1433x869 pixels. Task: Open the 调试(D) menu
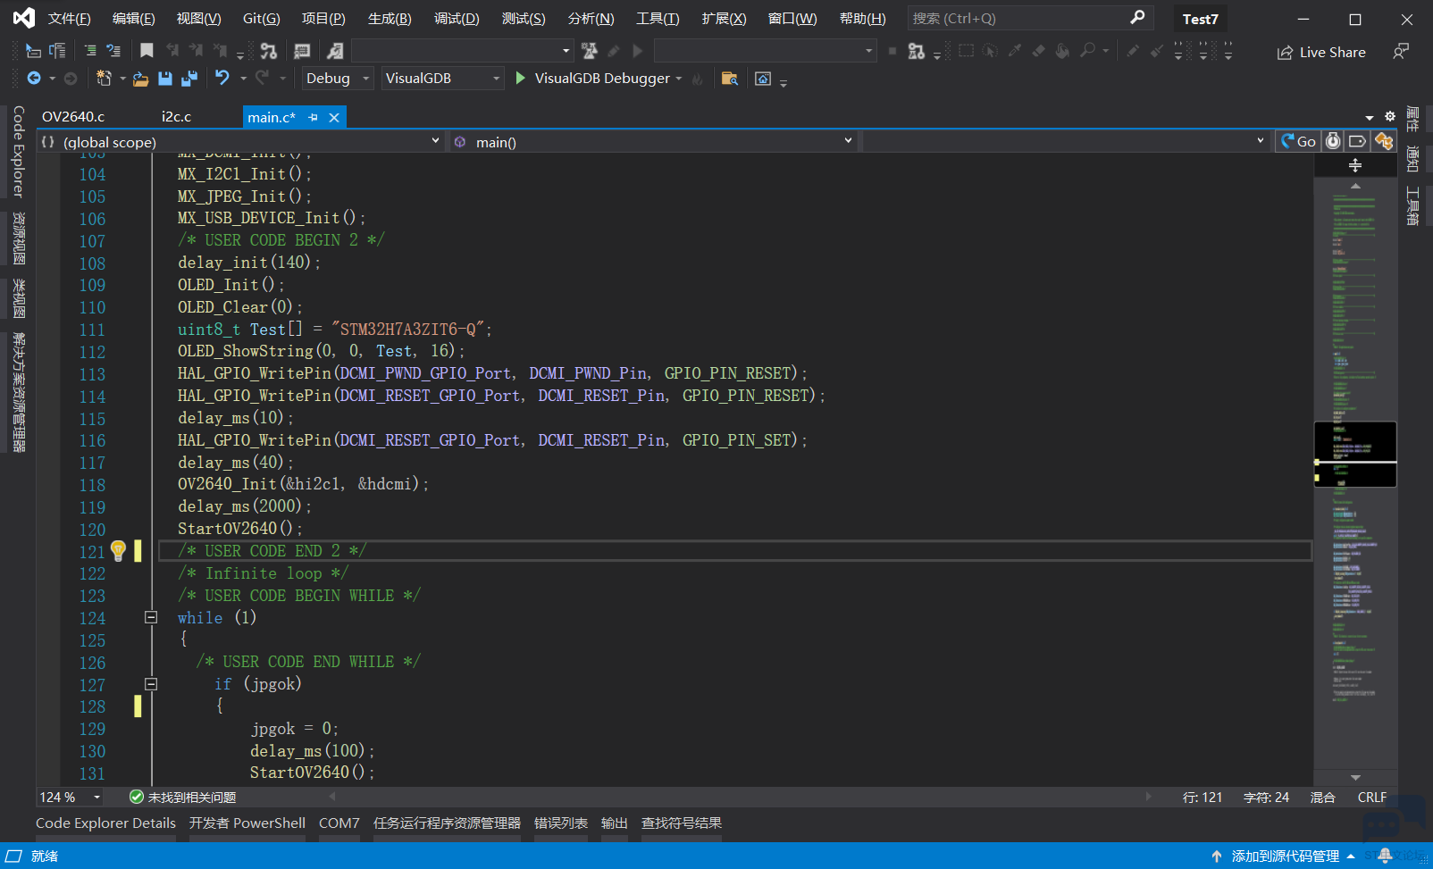coord(457,18)
